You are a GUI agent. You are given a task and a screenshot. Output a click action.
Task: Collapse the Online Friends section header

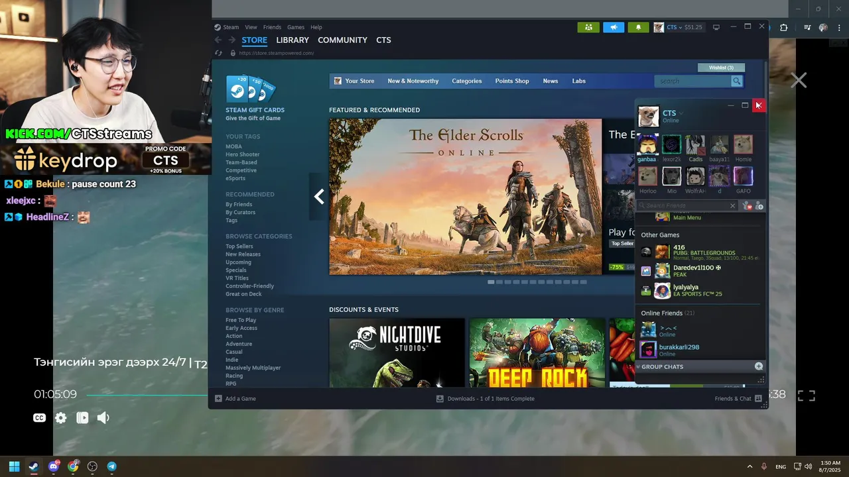[668, 313]
